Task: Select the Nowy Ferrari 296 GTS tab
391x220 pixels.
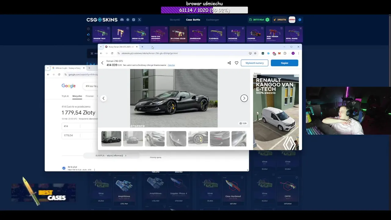Action: [x=121, y=47]
